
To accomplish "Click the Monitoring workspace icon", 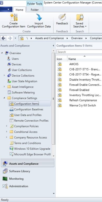I will click(x=5, y=179).
